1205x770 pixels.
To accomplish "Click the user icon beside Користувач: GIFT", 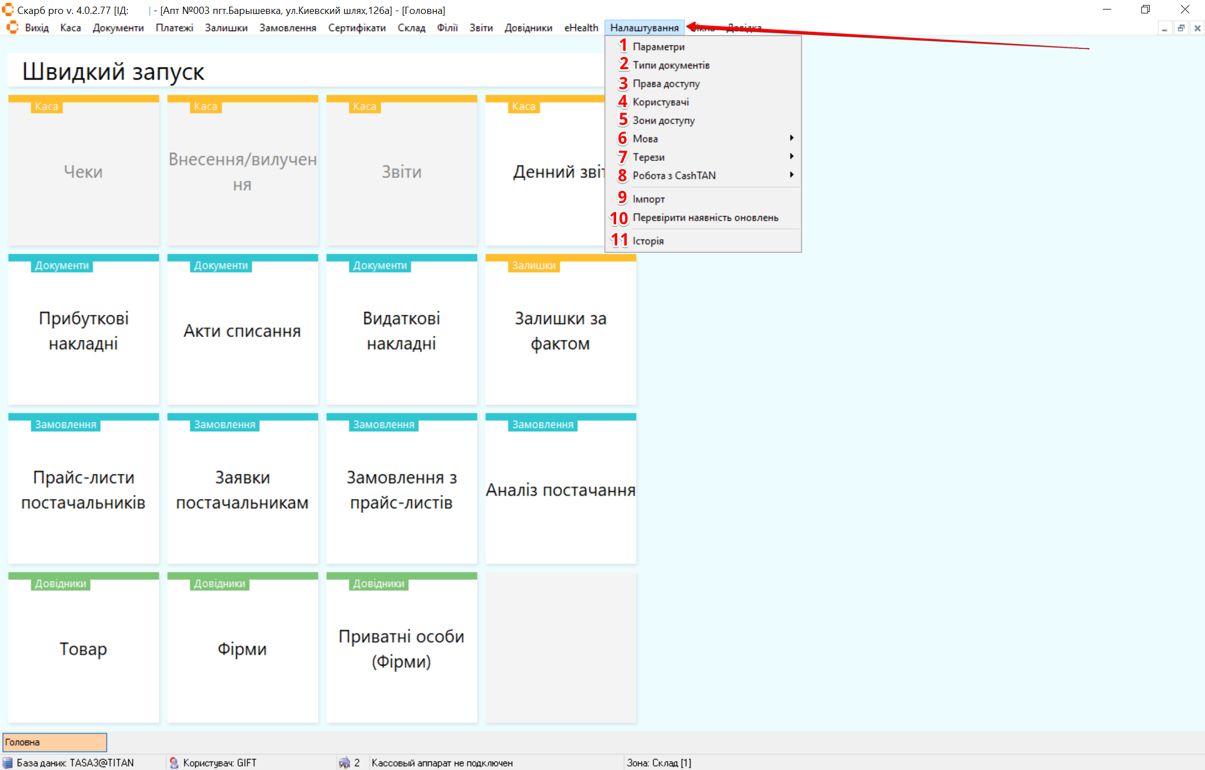I will (174, 763).
